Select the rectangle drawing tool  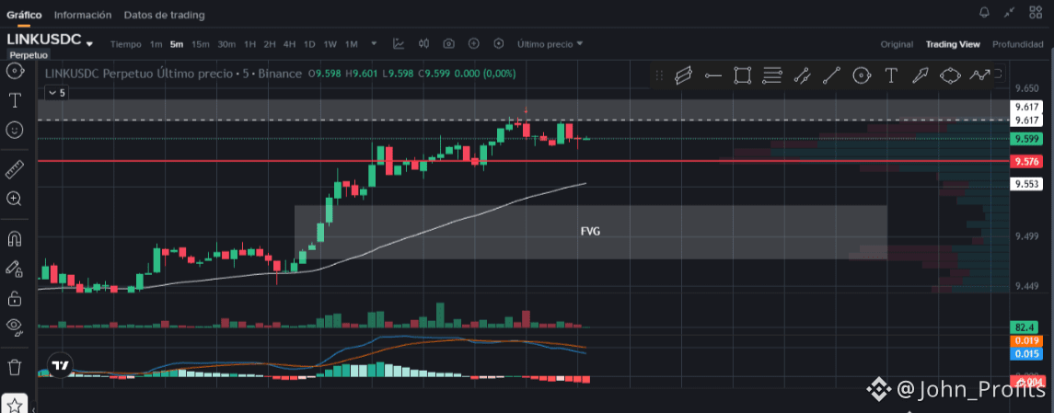click(x=742, y=75)
